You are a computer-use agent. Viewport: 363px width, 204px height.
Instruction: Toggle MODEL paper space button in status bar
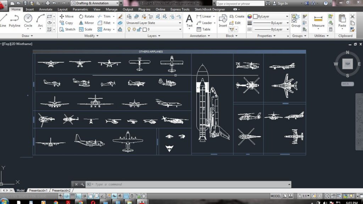275,196
